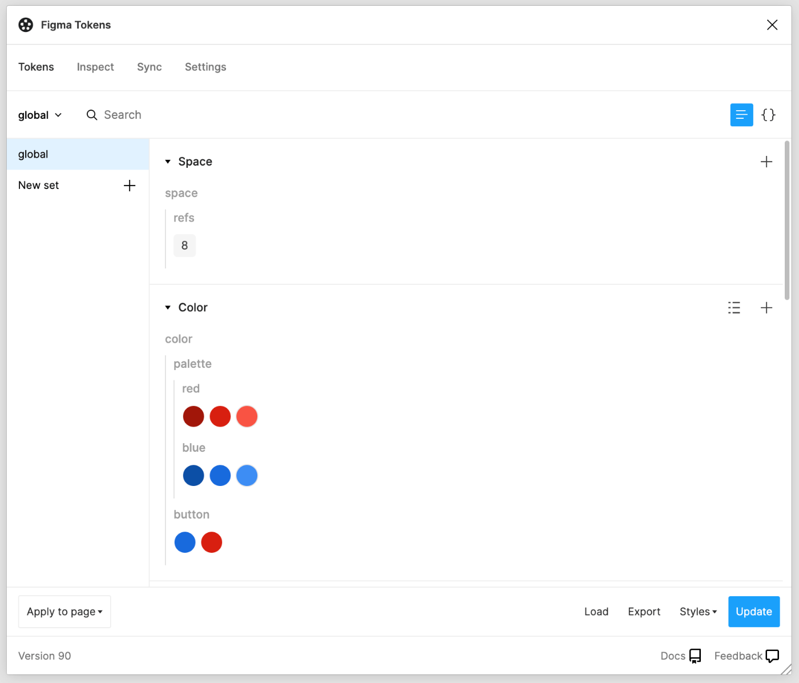799x683 pixels.
Task: Click the vertical scrollbar of token list
Action: (x=787, y=221)
